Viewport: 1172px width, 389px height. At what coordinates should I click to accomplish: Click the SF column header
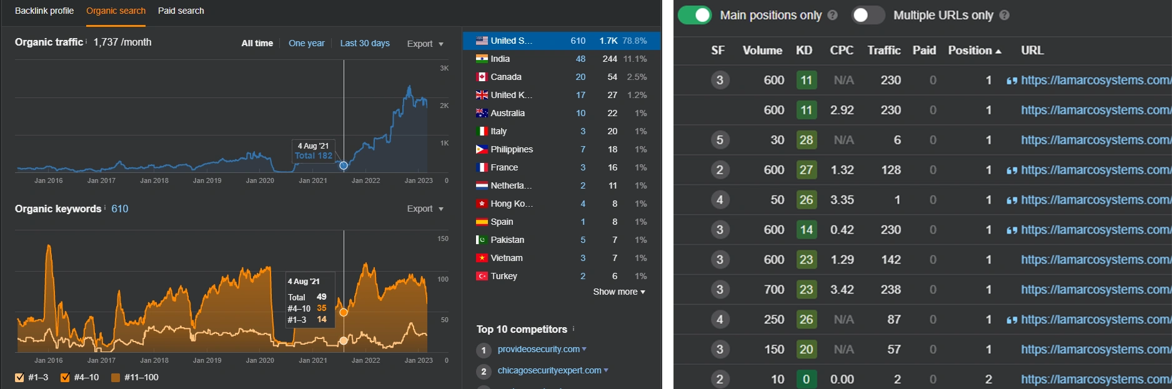[x=718, y=51]
